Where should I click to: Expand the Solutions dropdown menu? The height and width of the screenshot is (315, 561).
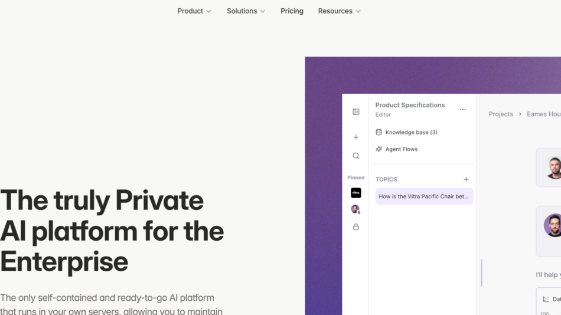pyautogui.click(x=246, y=11)
